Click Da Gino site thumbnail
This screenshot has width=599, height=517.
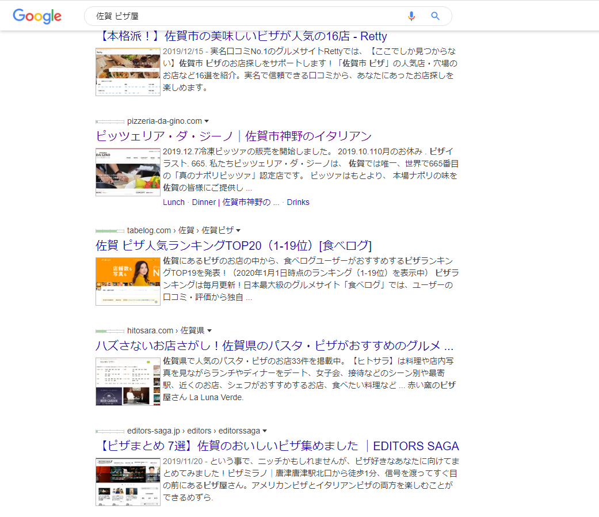pos(128,172)
